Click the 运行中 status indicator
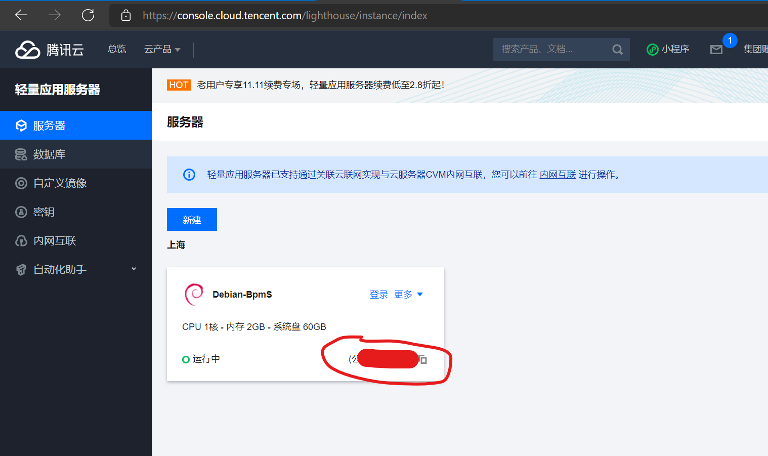 click(x=201, y=359)
